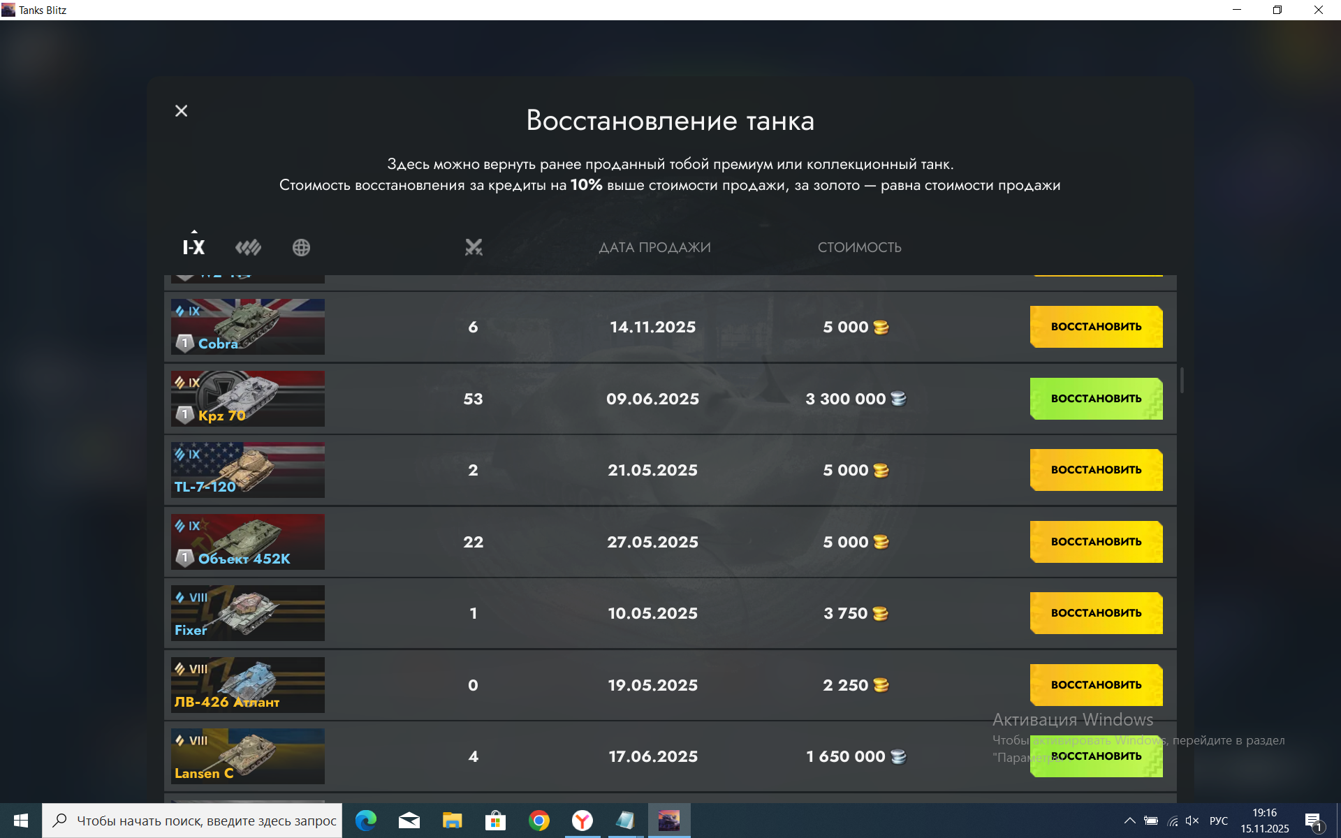The width and height of the screenshot is (1341, 838).
Task: Close the tank restoration dialog
Action: (x=181, y=111)
